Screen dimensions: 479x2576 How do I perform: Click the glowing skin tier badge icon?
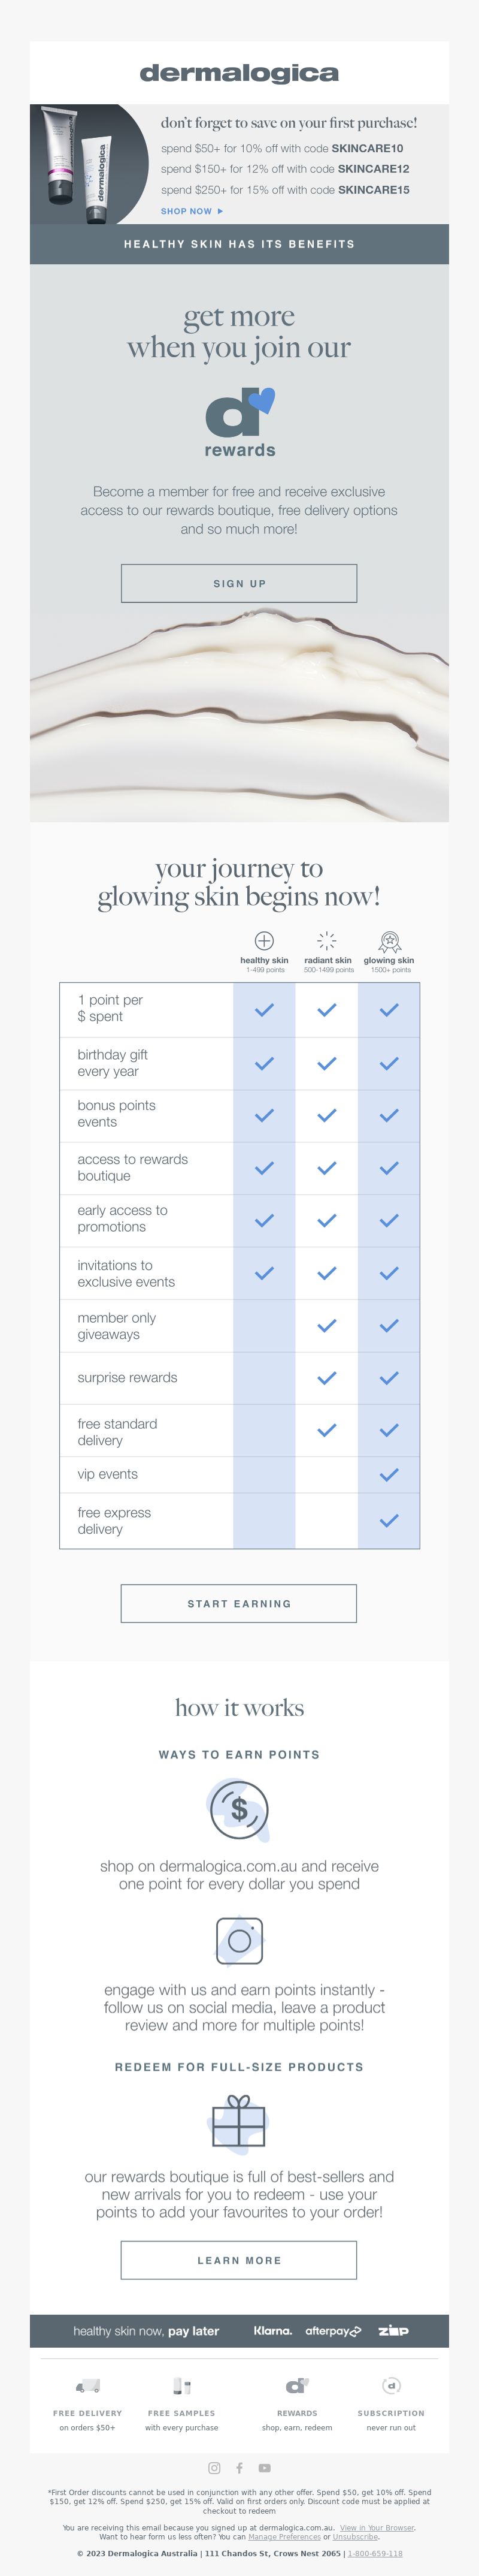[x=390, y=941]
